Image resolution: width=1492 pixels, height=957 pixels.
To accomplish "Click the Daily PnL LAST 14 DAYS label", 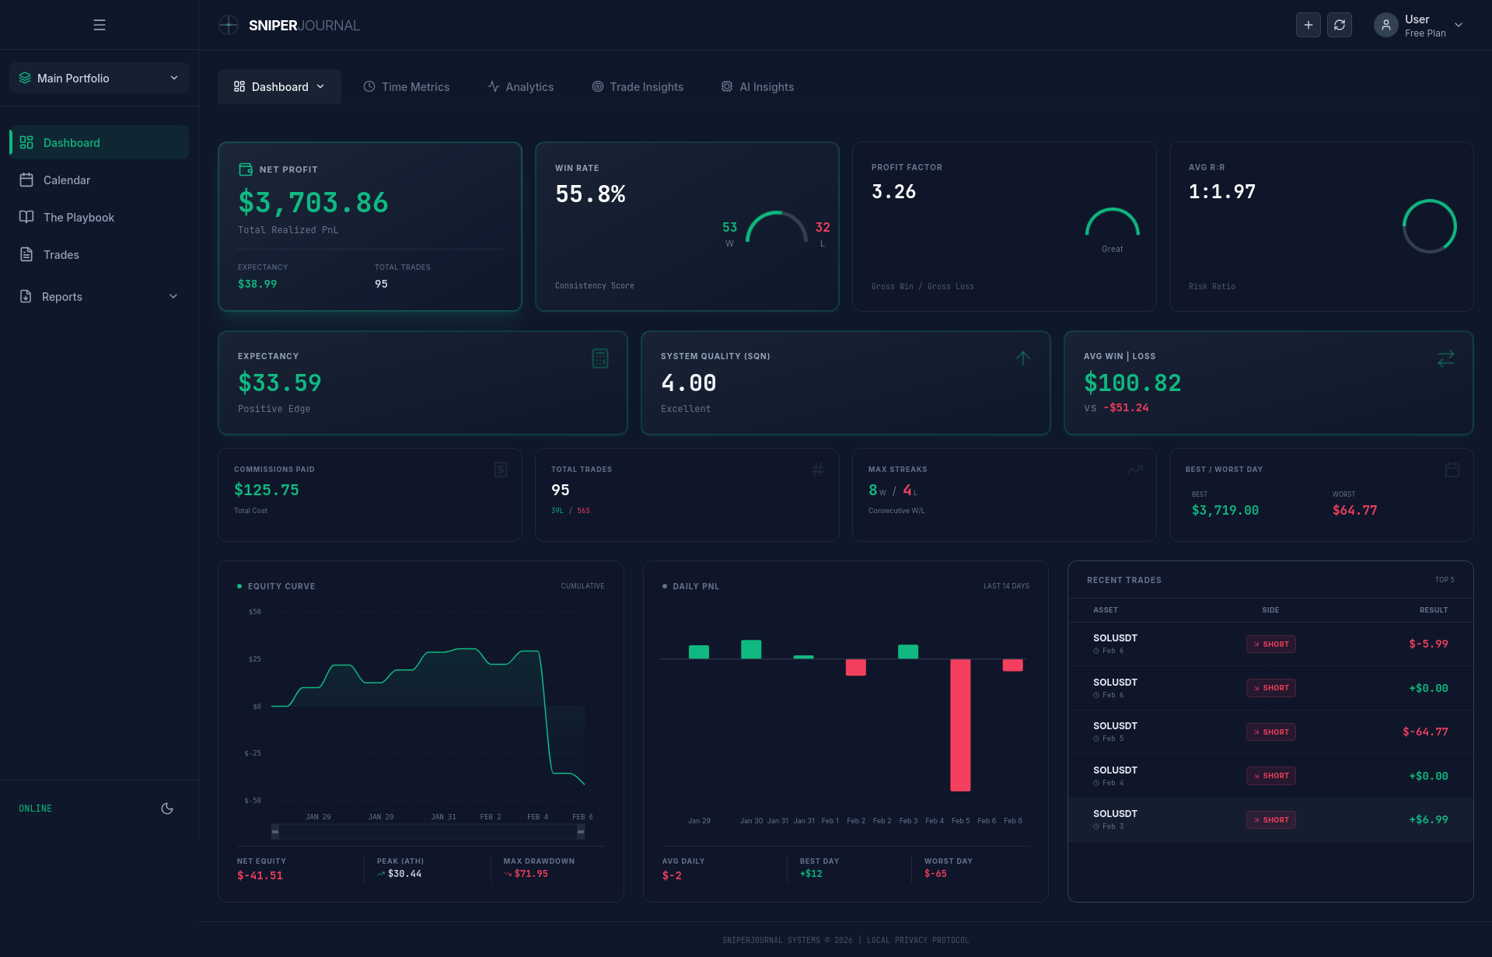I will [x=1006, y=586].
